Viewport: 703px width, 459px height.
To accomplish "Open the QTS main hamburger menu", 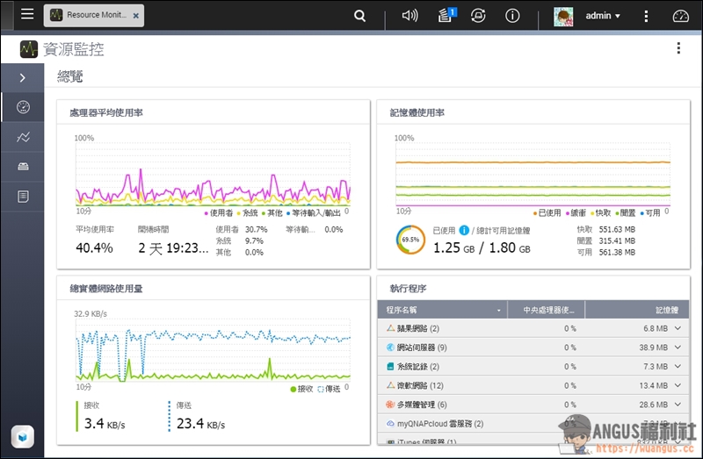I will pos(27,15).
